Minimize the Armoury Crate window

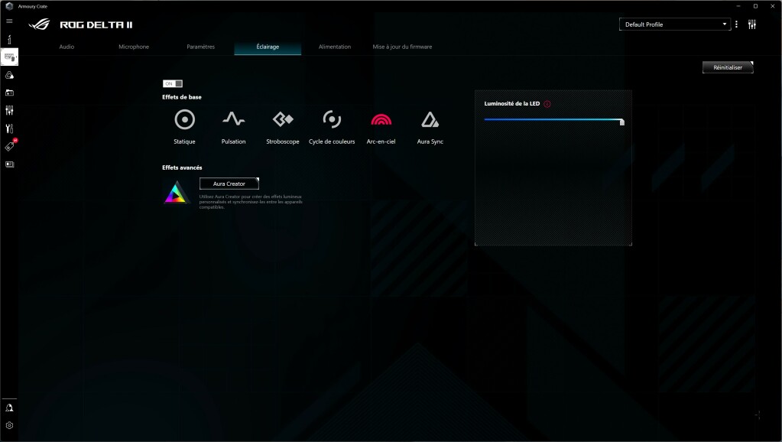pos(738,6)
